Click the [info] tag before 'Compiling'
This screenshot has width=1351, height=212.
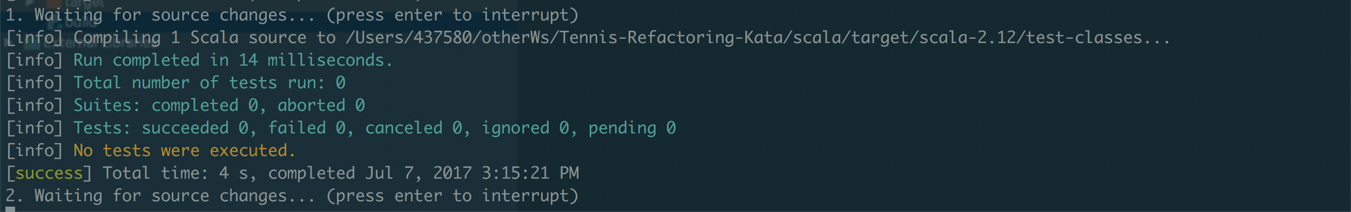(x=35, y=38)
